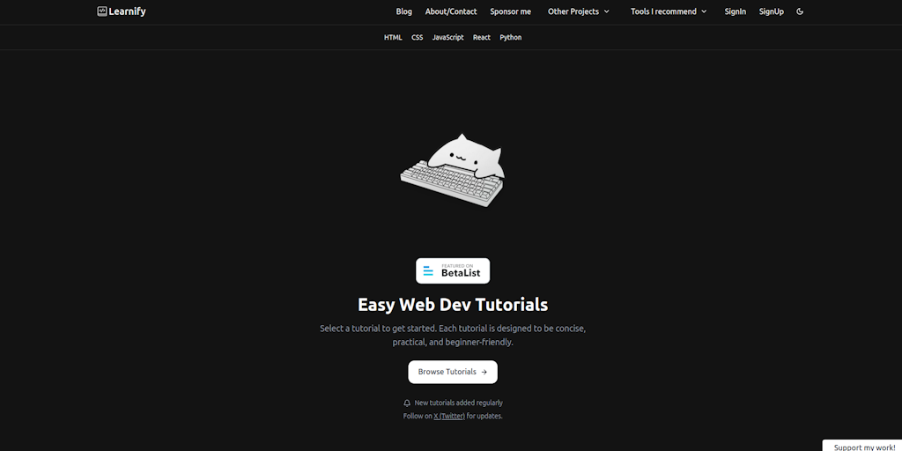Click the arrow inside Browse Tutorials button
Screen dimensions: 902x451
[x=484, y=373]
